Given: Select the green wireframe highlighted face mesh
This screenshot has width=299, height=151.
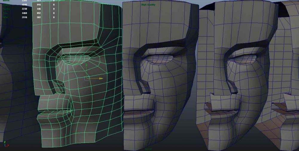Looking at the screenshot, I should tap(77, 74).
